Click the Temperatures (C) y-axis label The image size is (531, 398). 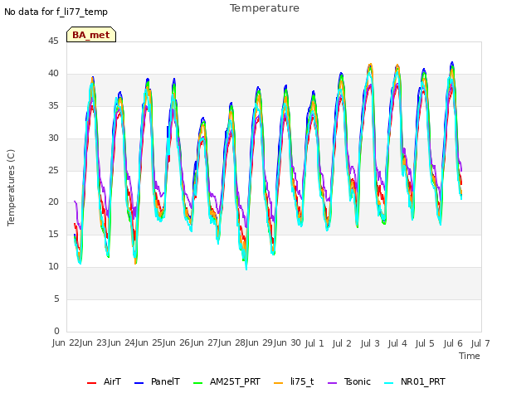coord(11,187)
